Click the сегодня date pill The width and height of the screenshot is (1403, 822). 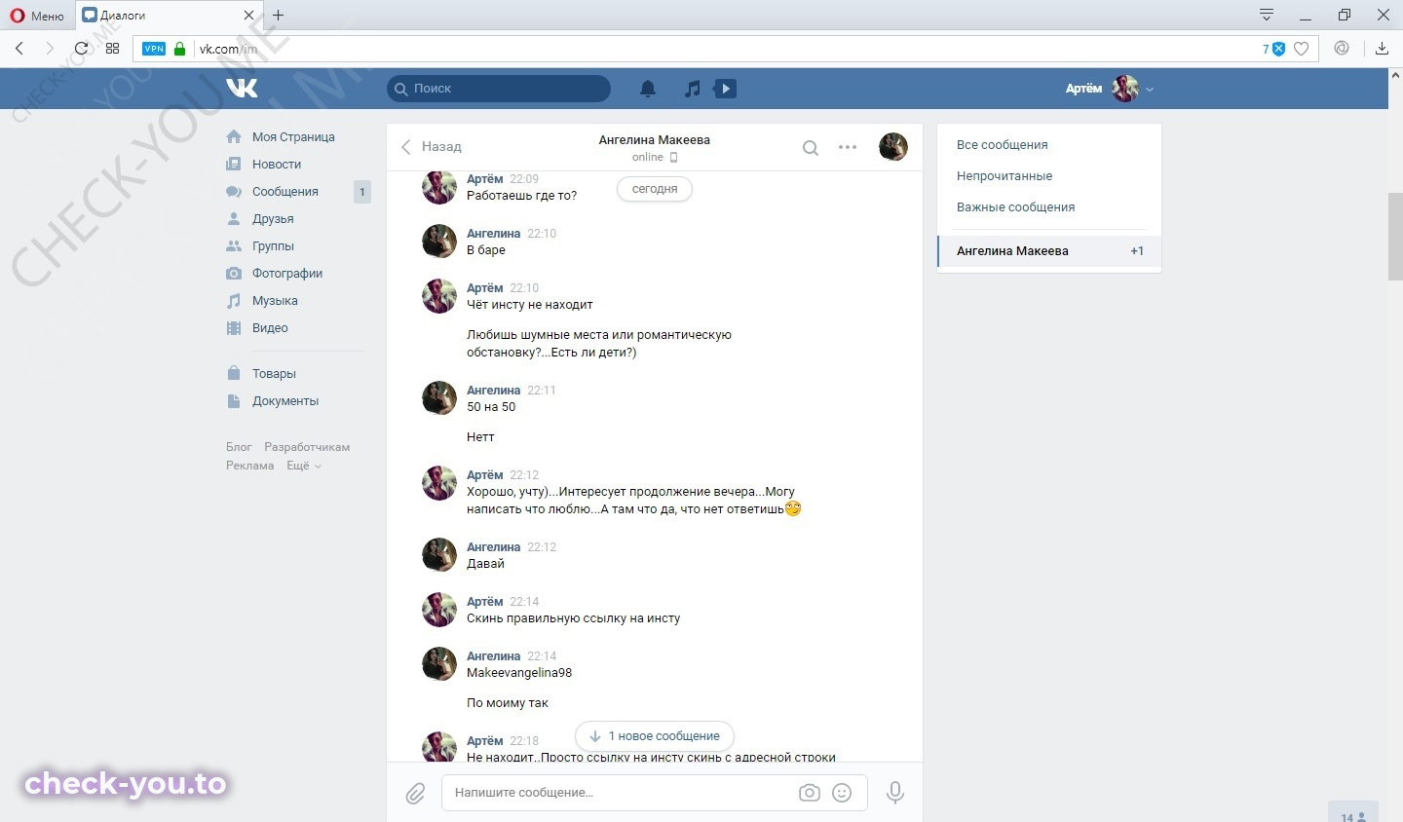tap(655, 189)
